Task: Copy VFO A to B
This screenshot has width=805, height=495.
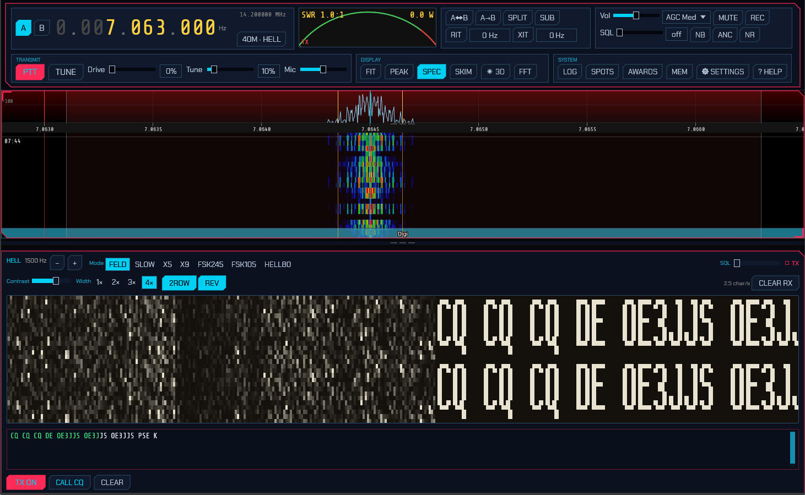Action: click(x=488, y=18)
